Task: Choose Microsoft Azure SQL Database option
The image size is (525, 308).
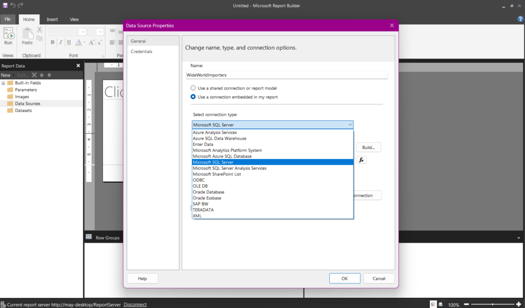Action: (x=273, y=156)
